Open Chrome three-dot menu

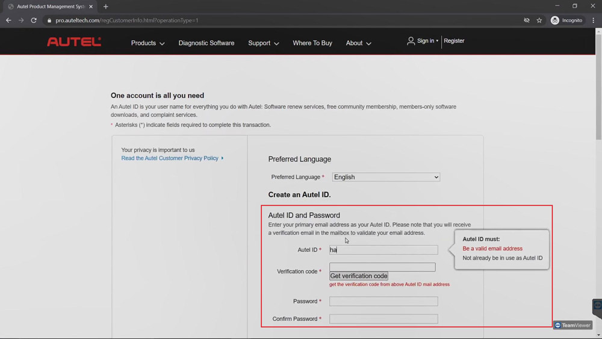(x=593, y=20)
